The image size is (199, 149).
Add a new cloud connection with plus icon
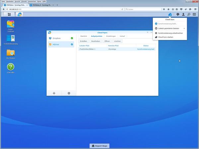tap(54, 93)
